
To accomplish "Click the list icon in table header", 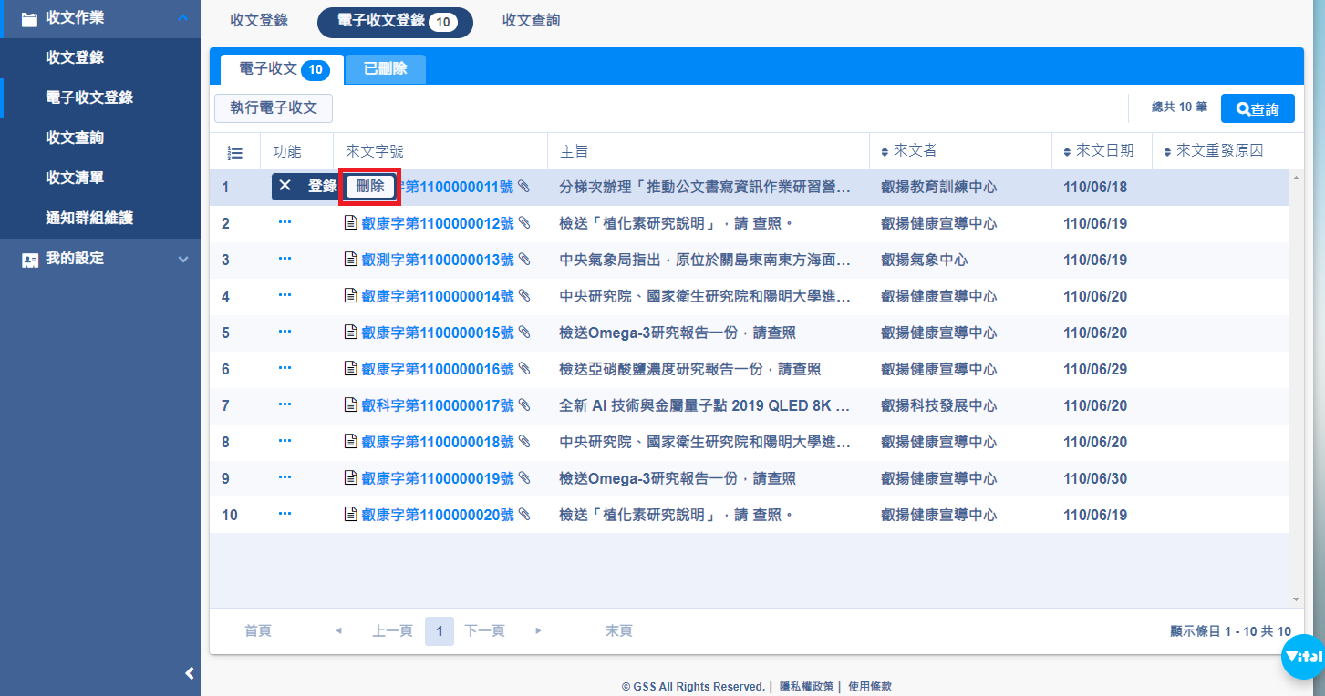I will point(234,152).
